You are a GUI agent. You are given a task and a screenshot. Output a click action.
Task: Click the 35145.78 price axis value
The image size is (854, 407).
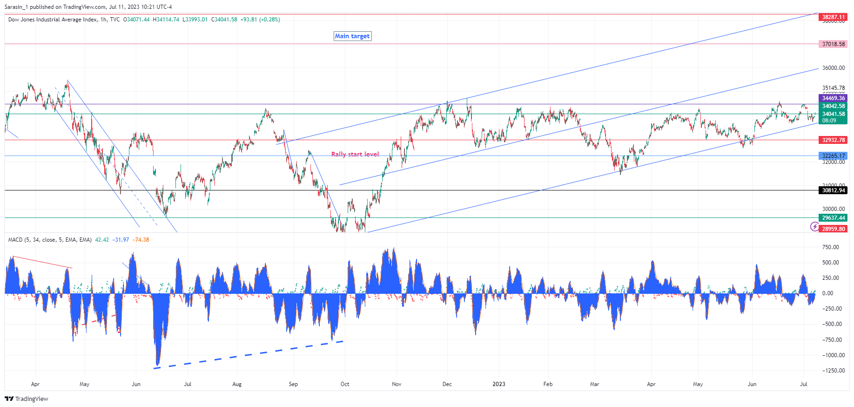click(833, 88)
